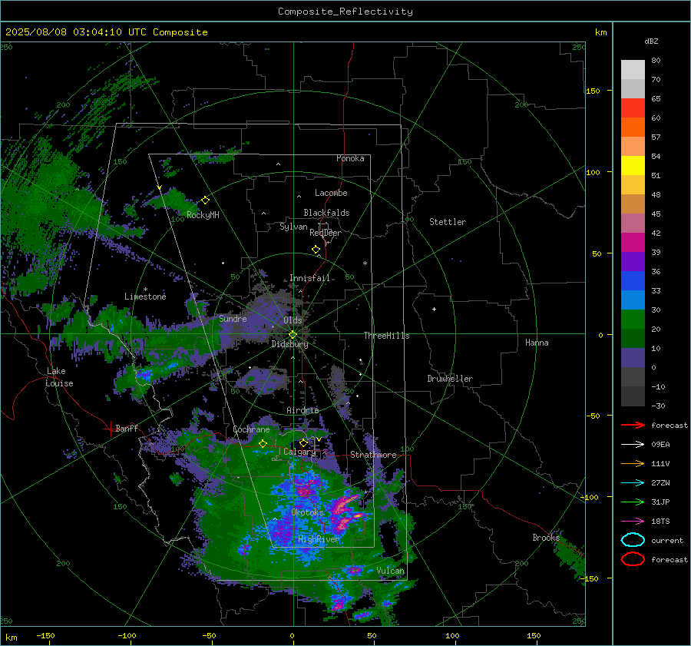This screenshot has height=646, width=691.
Task: Click the Sundre town label
Action: [x=233, y=319]
